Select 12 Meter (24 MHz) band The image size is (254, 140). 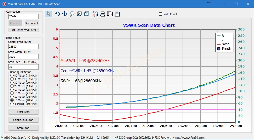point(12,97)
